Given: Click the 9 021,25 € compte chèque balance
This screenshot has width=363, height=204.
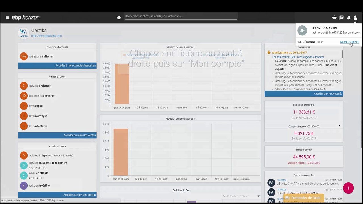Looking at the screenshot, I should point(304,133).
